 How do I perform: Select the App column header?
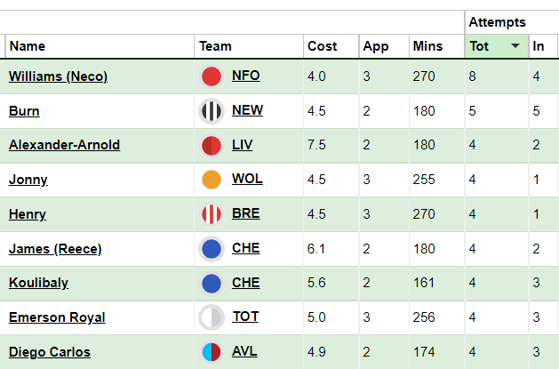click(376, 46)
